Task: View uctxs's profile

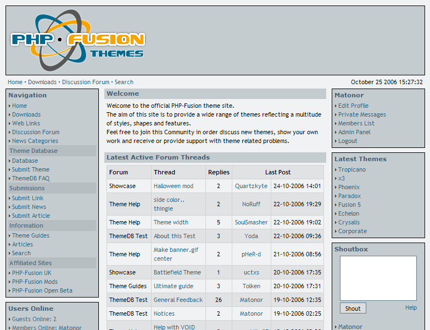Action: coord(251,272)
